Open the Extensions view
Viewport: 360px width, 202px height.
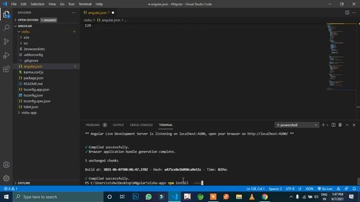6,69
